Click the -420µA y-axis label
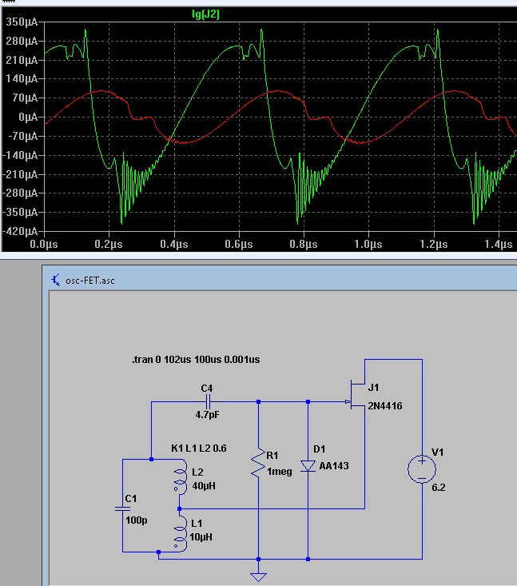Viewport: 517px width, 586px height. click(x=21, y=231)
